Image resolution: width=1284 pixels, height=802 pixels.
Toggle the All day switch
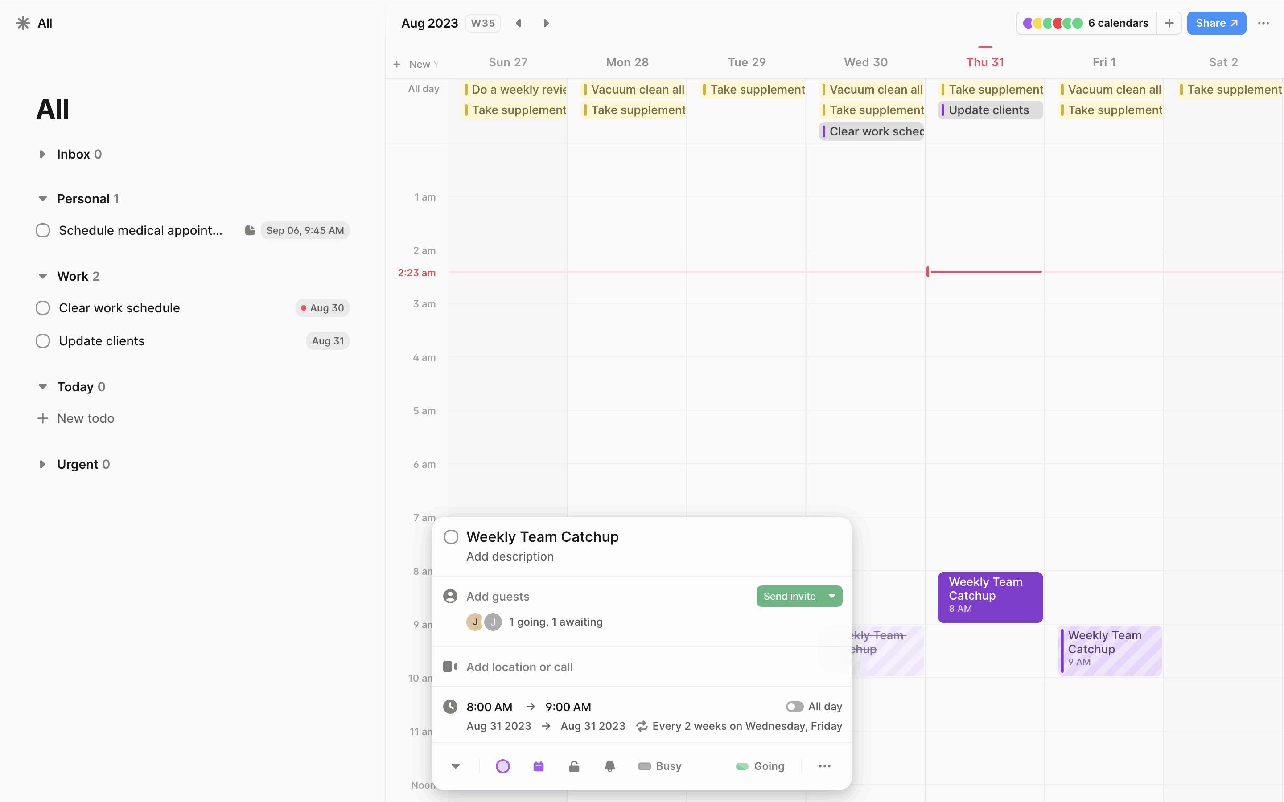point(794,707)
